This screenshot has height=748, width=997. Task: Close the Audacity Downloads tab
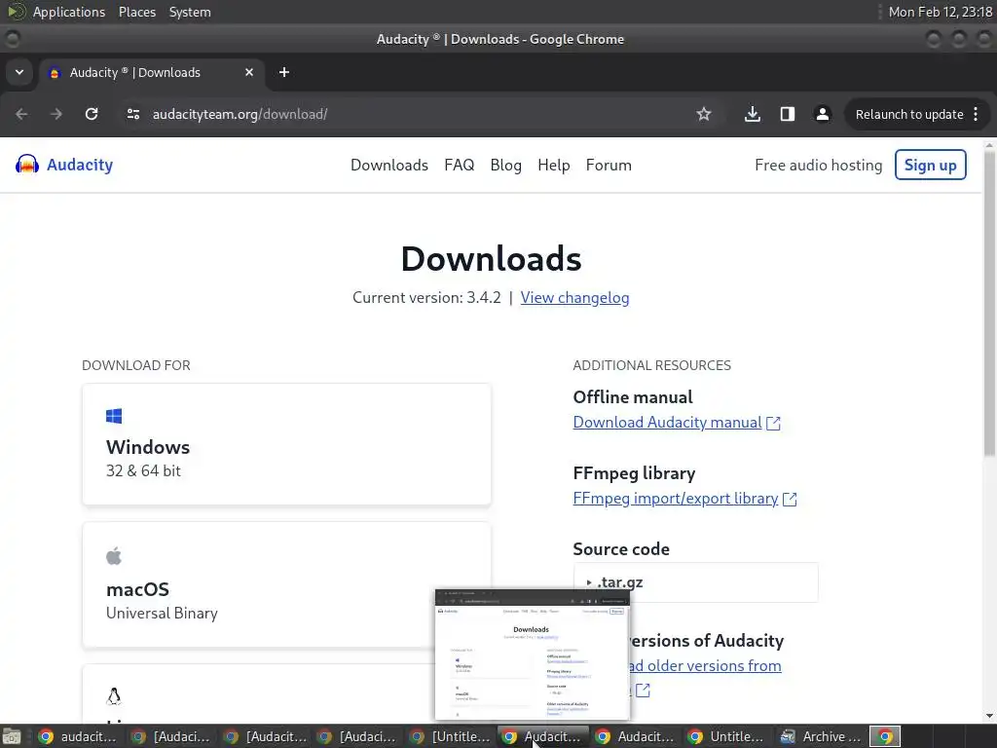(x=249, y=72)
